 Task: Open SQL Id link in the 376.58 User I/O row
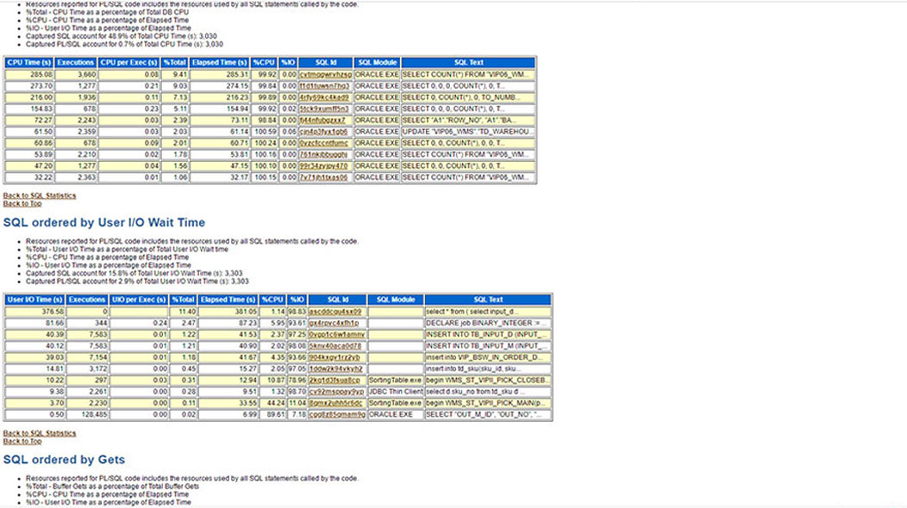click(x=335, y=312)
